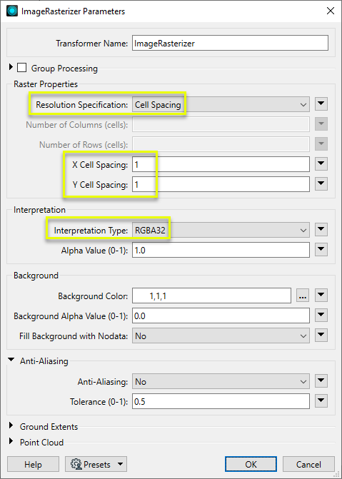Expand the Point Cloud section
Viewport: 342px width, 479px height.
11,441
